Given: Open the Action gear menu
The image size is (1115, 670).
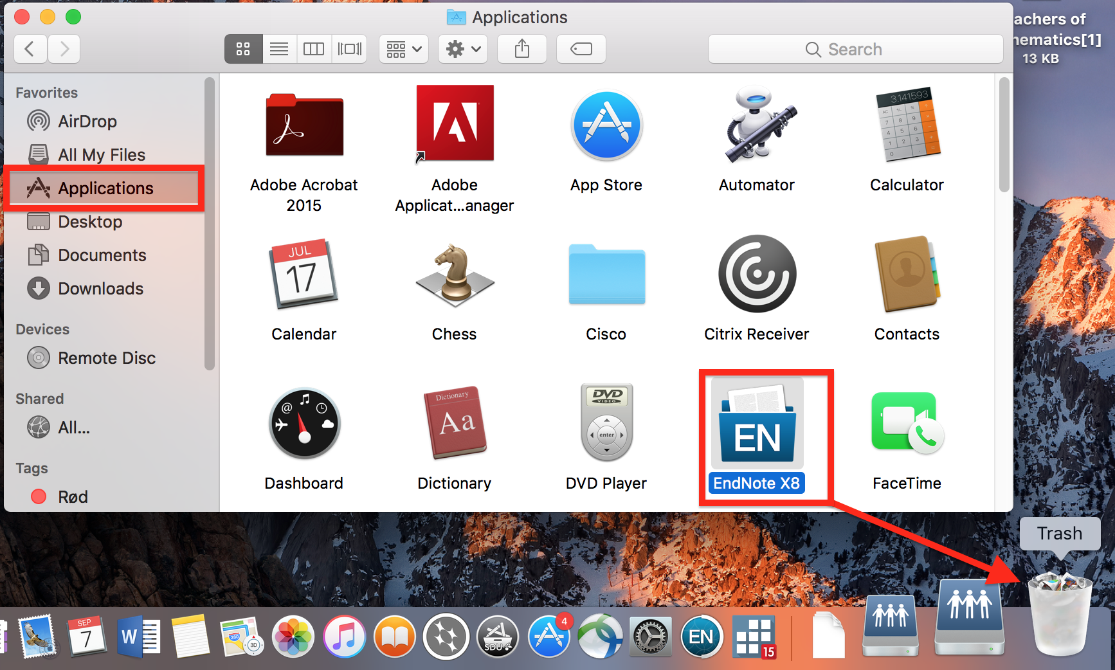Looking at the screenshot, I should (463, 49).
